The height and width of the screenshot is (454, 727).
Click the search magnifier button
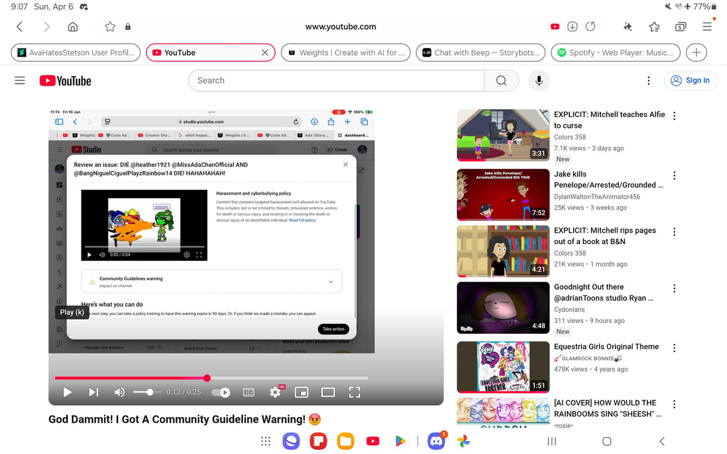pyautogui.click(x=502, y=81)
